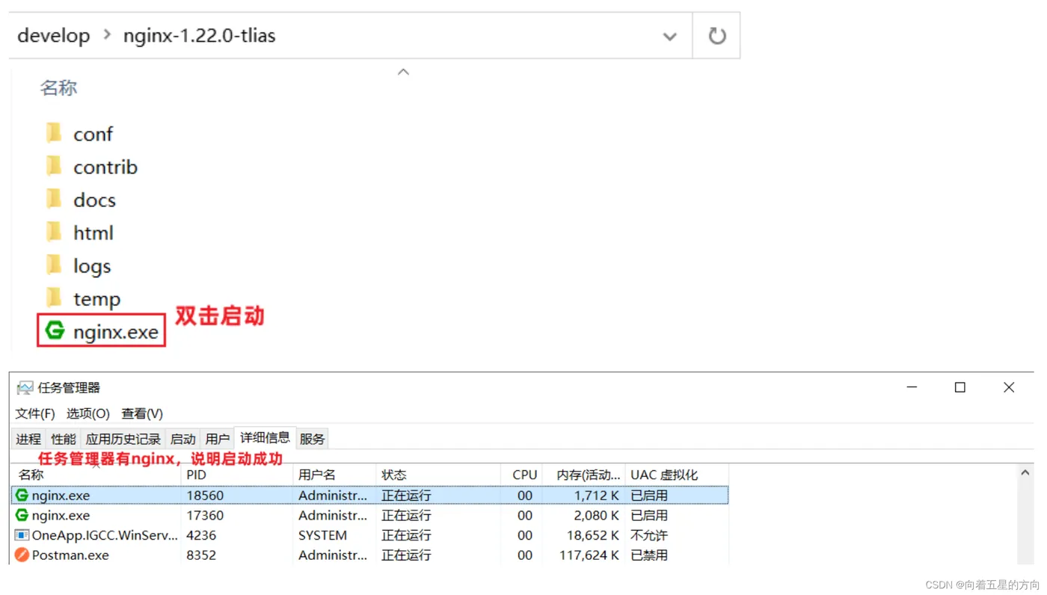Maximize the Task Manager window
Image resolution: width=1047 pixels, height=595 pixels.
960,387
